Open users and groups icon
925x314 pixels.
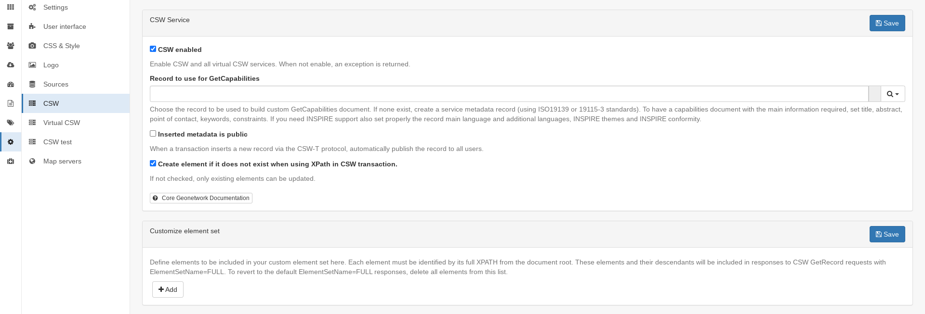pos(11,46)
